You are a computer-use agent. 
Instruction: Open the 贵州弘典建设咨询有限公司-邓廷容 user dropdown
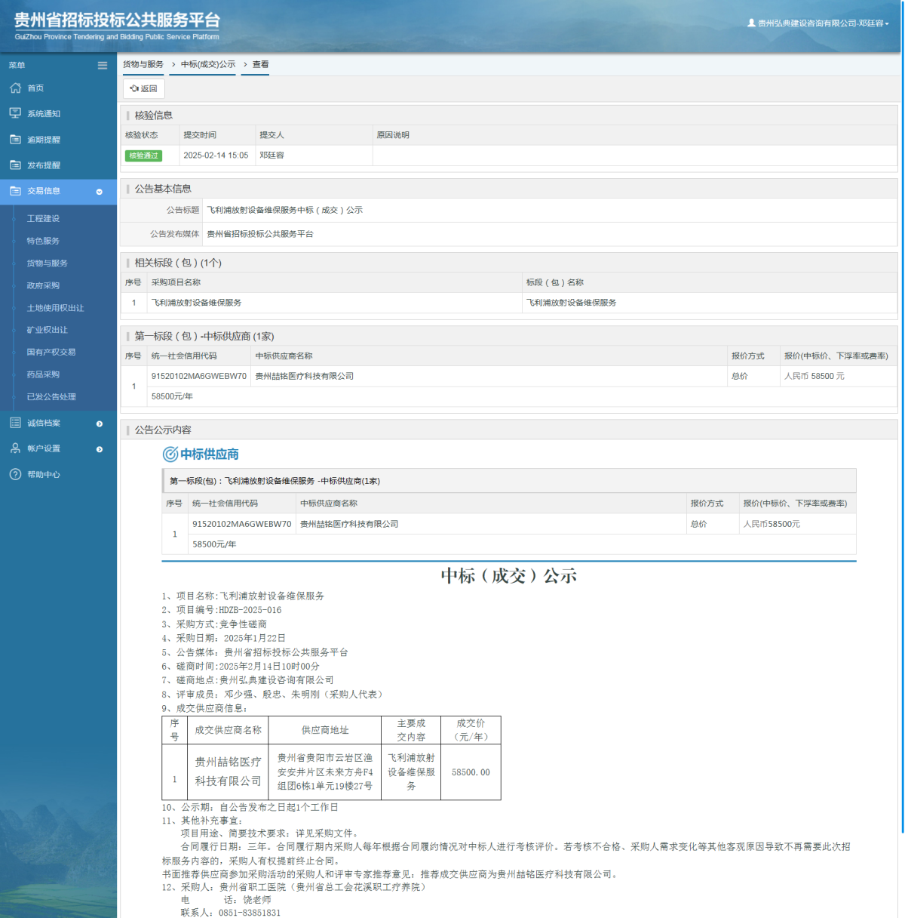[818, 23]
